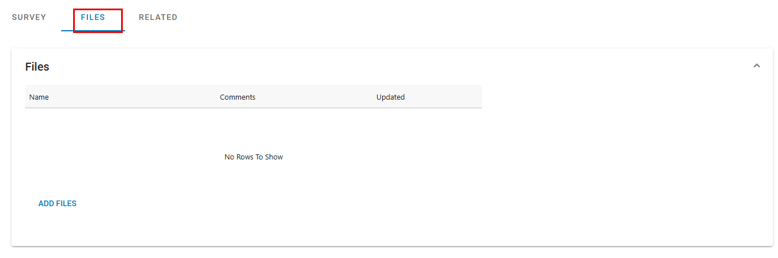Sort by the Updated column header
The width and height of the screenshot is (778, 258).
[x=391, y=97]
